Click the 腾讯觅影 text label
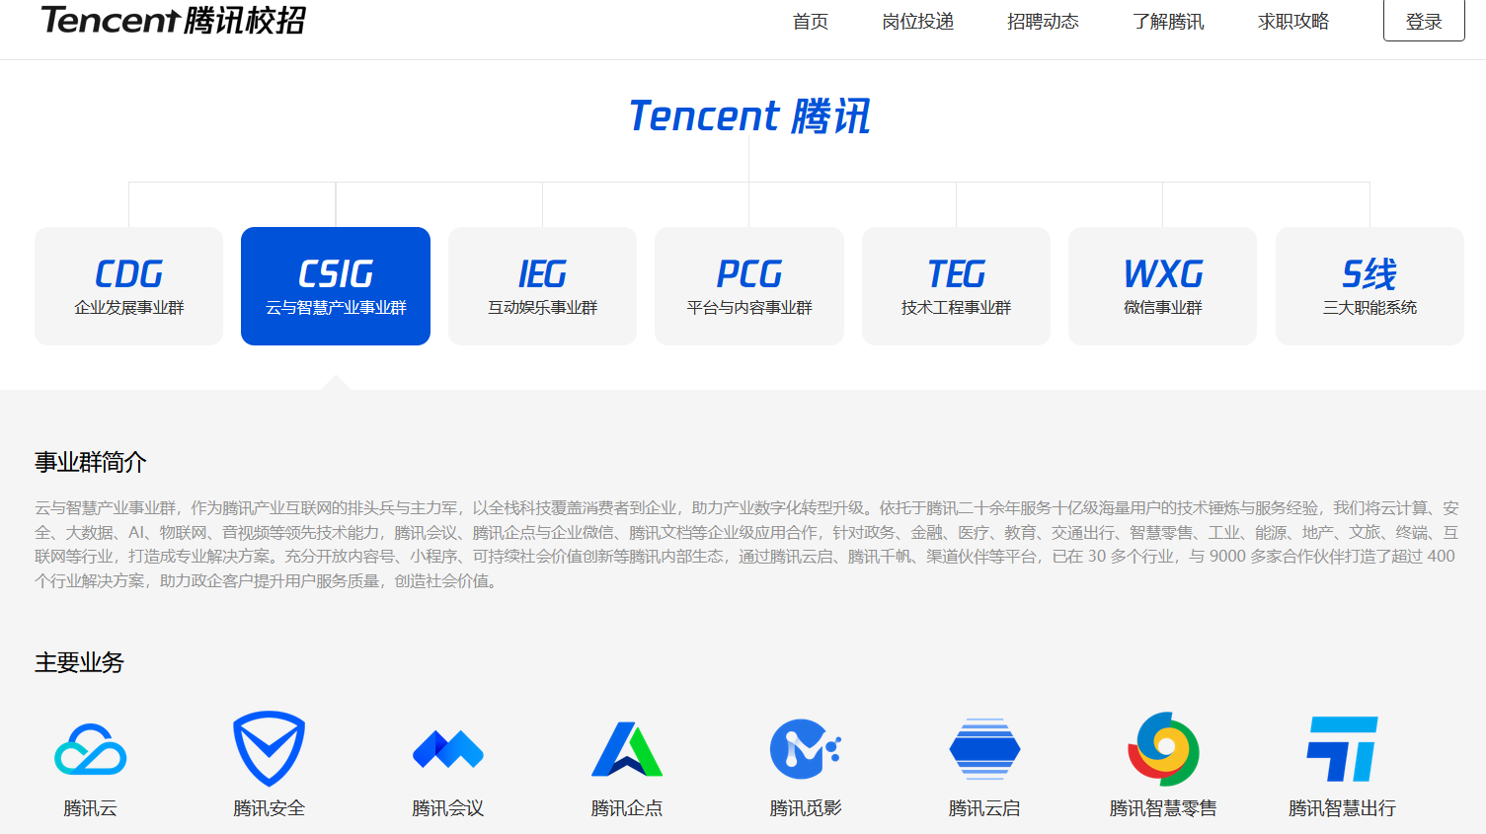 (806, 808)
